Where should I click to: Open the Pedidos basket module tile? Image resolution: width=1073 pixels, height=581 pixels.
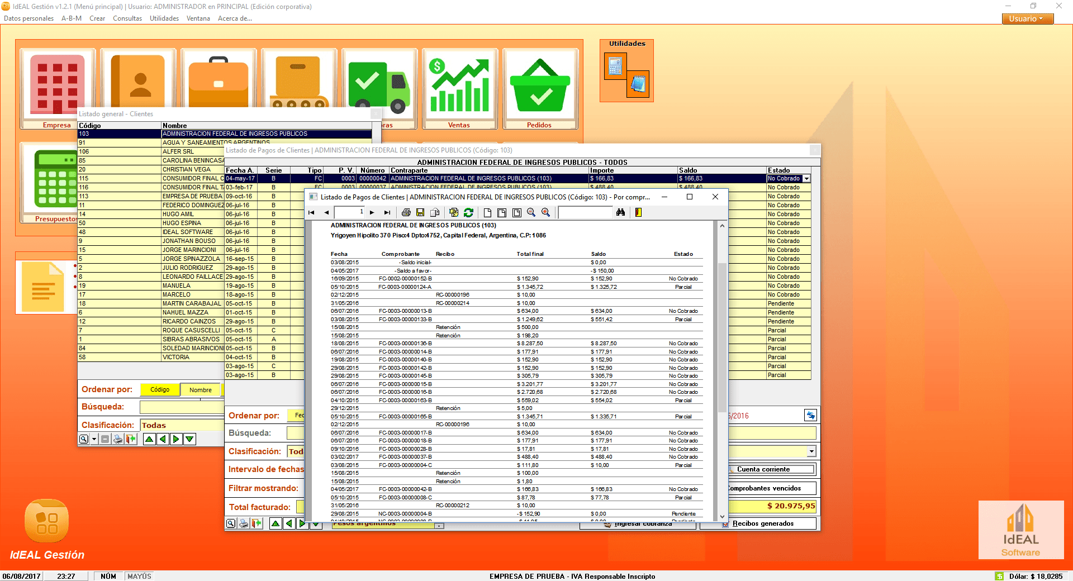click(540, 89)
